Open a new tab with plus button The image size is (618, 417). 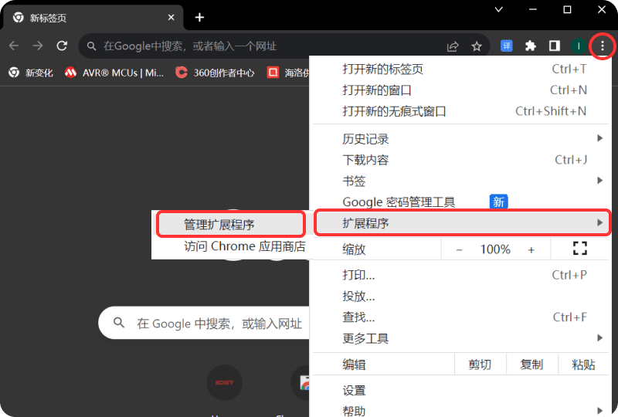click(x=199, y=17)
